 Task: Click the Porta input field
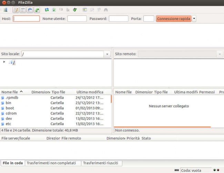(x=149, y=19)
